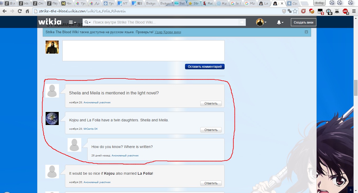The width and height of the screenshot is (358, 193).
Task: Click the Wikia logo
Action: (x=50, y=22)
